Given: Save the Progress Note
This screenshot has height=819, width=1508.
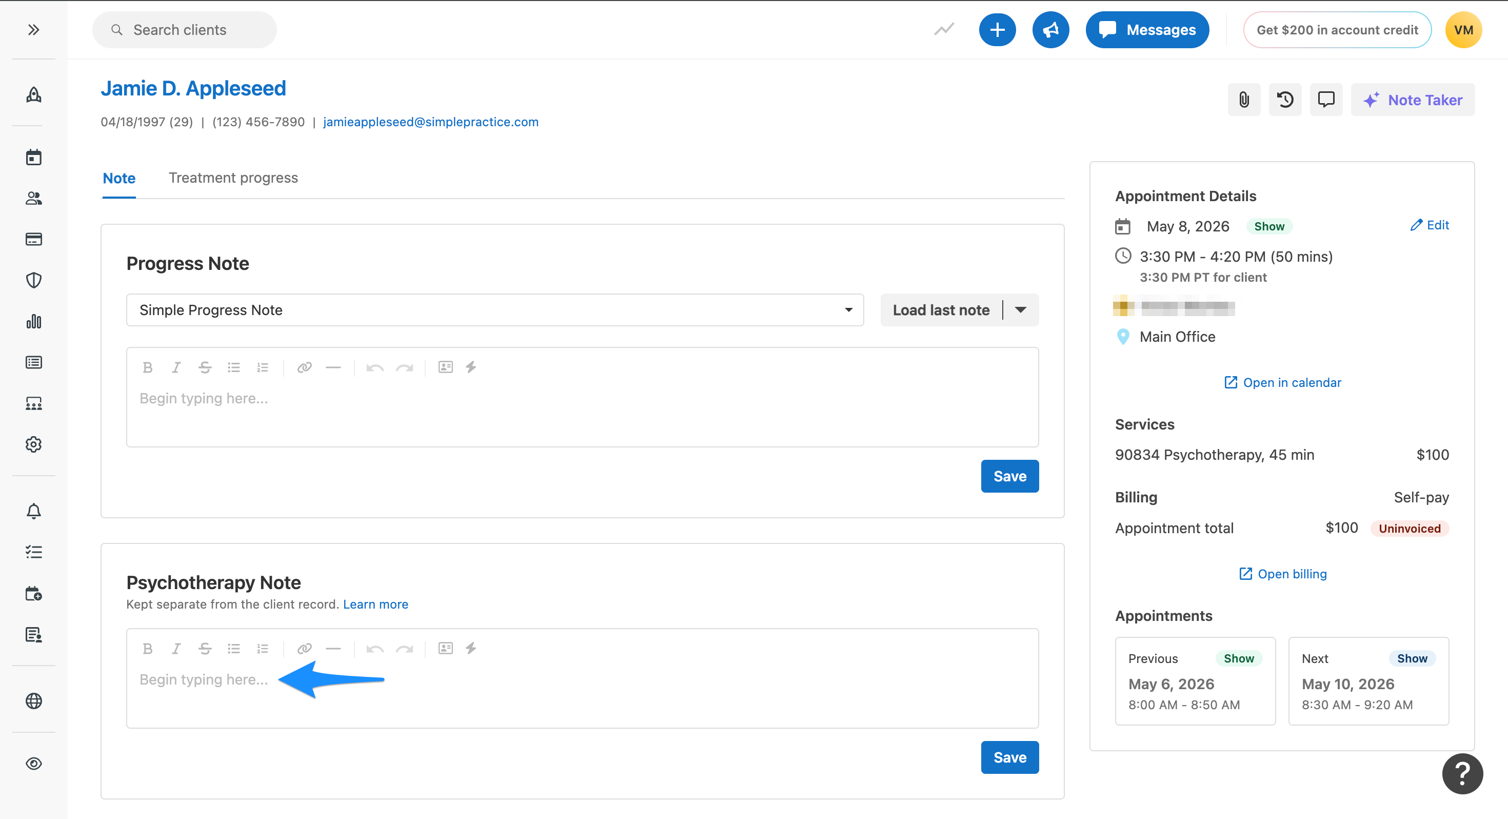Looking at the screenshot, I should click(x=1010, y=476).
